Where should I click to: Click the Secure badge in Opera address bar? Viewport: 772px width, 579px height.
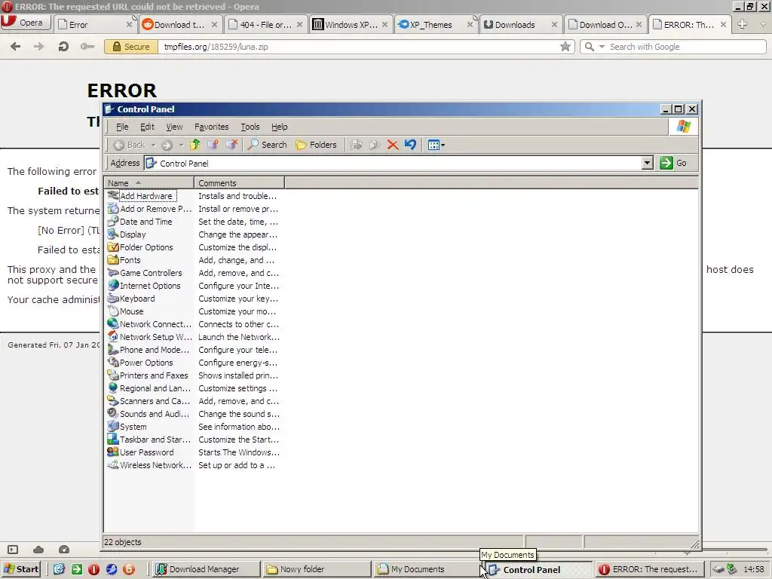[x=131, y=46]
